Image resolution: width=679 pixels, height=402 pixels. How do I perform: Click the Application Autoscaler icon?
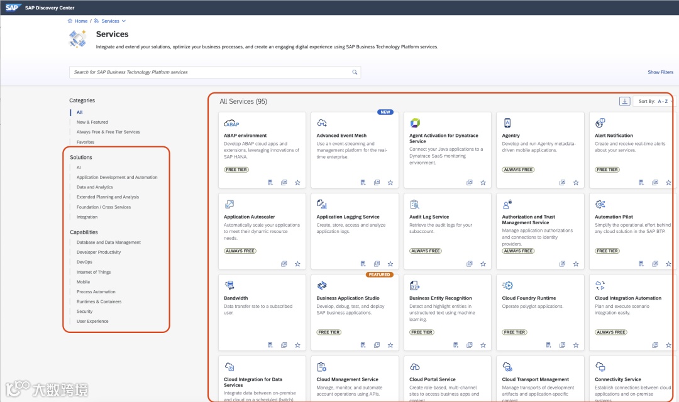tap(229, 204)
